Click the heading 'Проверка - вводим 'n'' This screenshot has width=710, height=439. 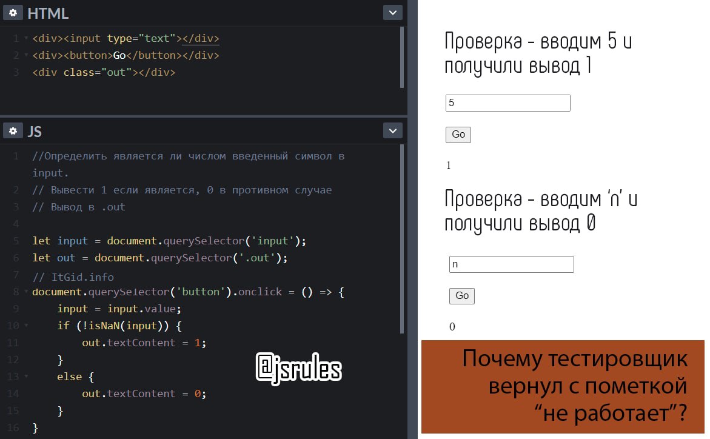541,211
